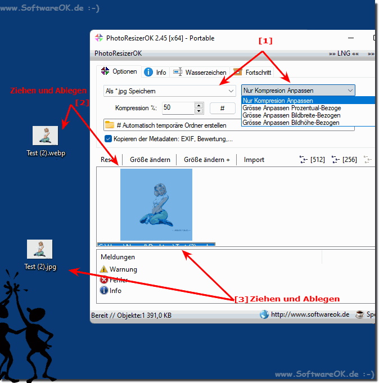379x383 pixels.
Task: Select 'Nur Kompresion Anpassen' list entry
Action: [x=308, y=101]
